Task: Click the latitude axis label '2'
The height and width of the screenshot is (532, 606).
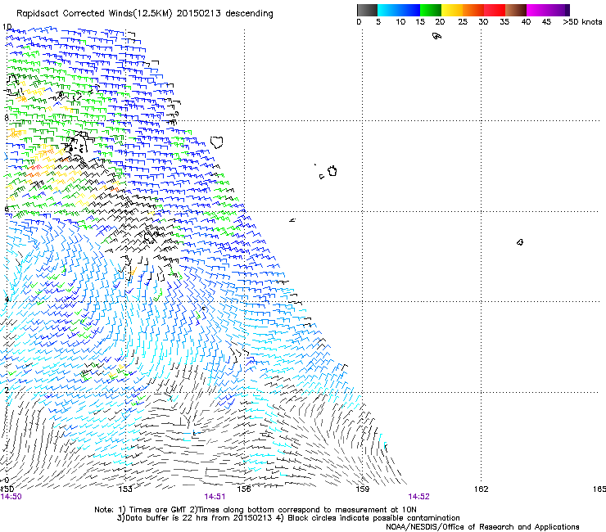Action: click(x=7, y=390)
